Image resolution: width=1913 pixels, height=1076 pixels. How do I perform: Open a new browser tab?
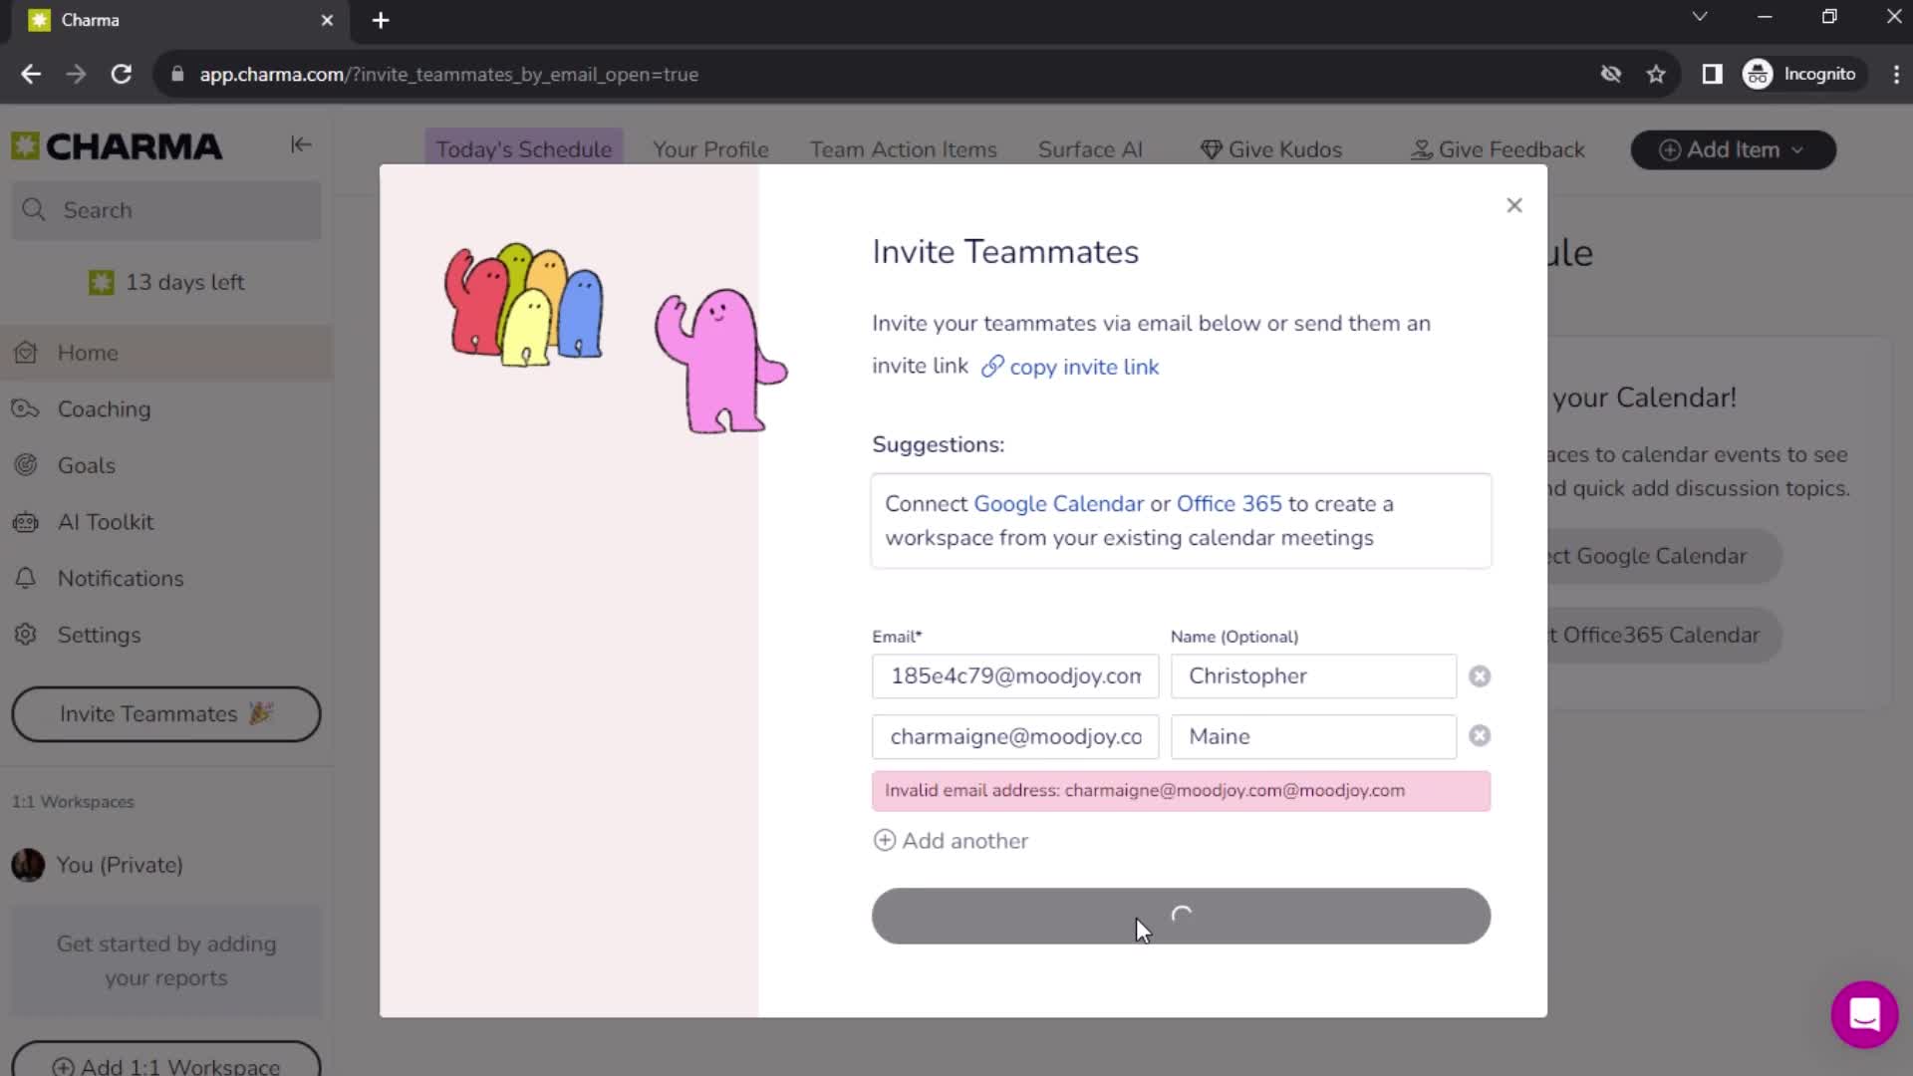pyautogui.click(x=381, y=20)
